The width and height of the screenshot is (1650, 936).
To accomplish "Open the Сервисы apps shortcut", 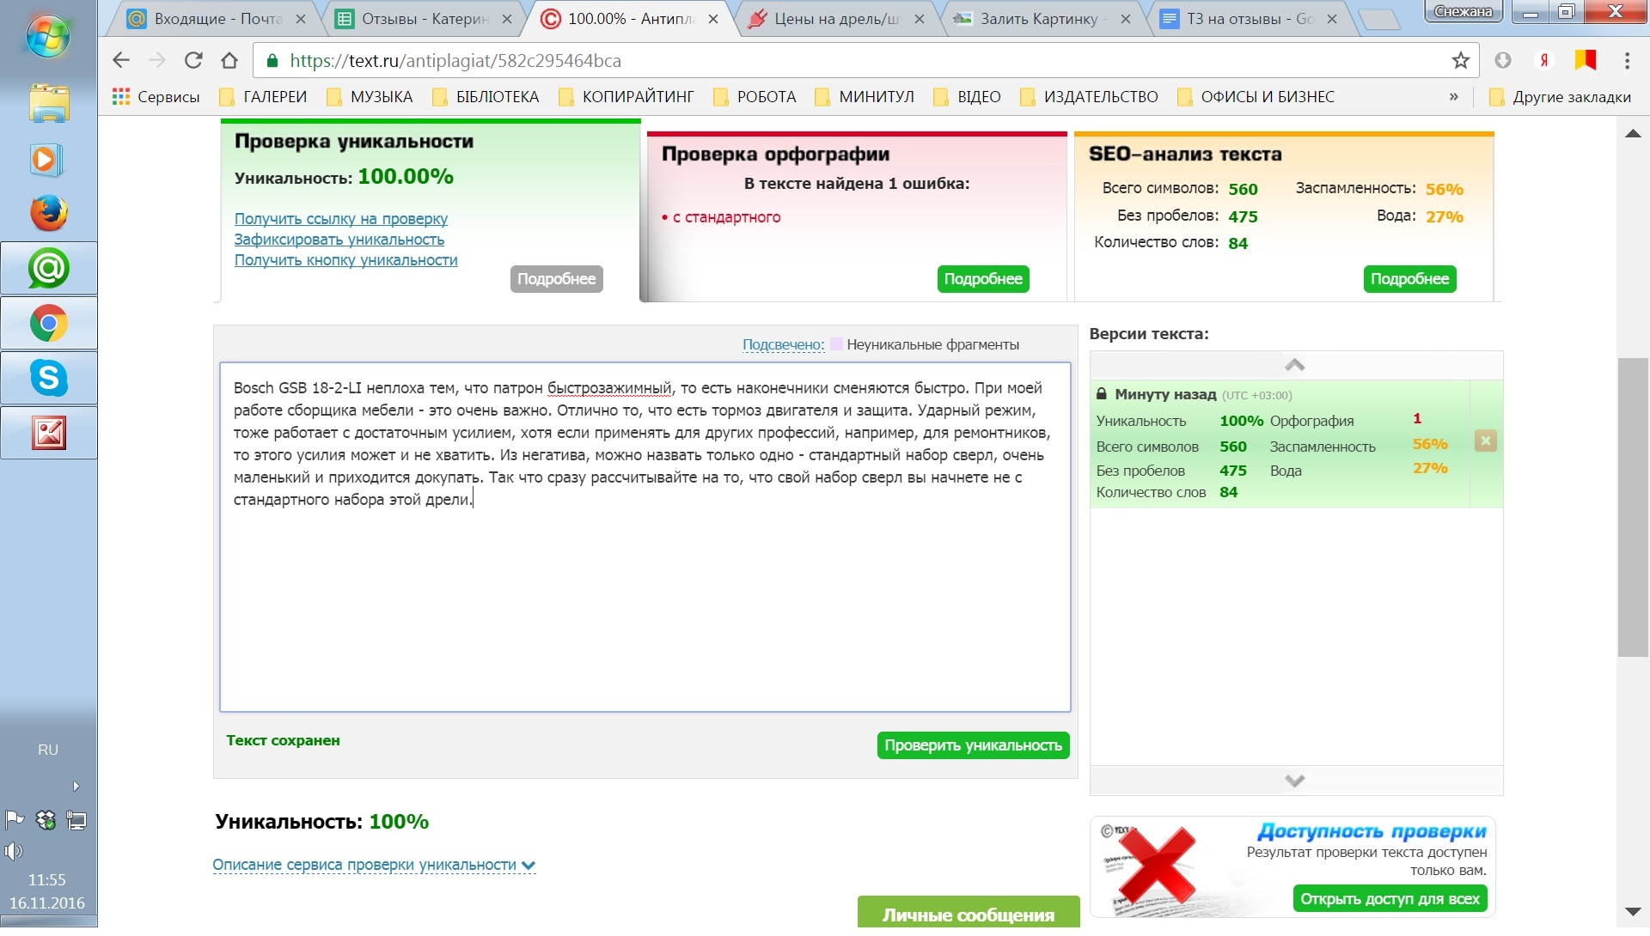I will click(156, 97).
